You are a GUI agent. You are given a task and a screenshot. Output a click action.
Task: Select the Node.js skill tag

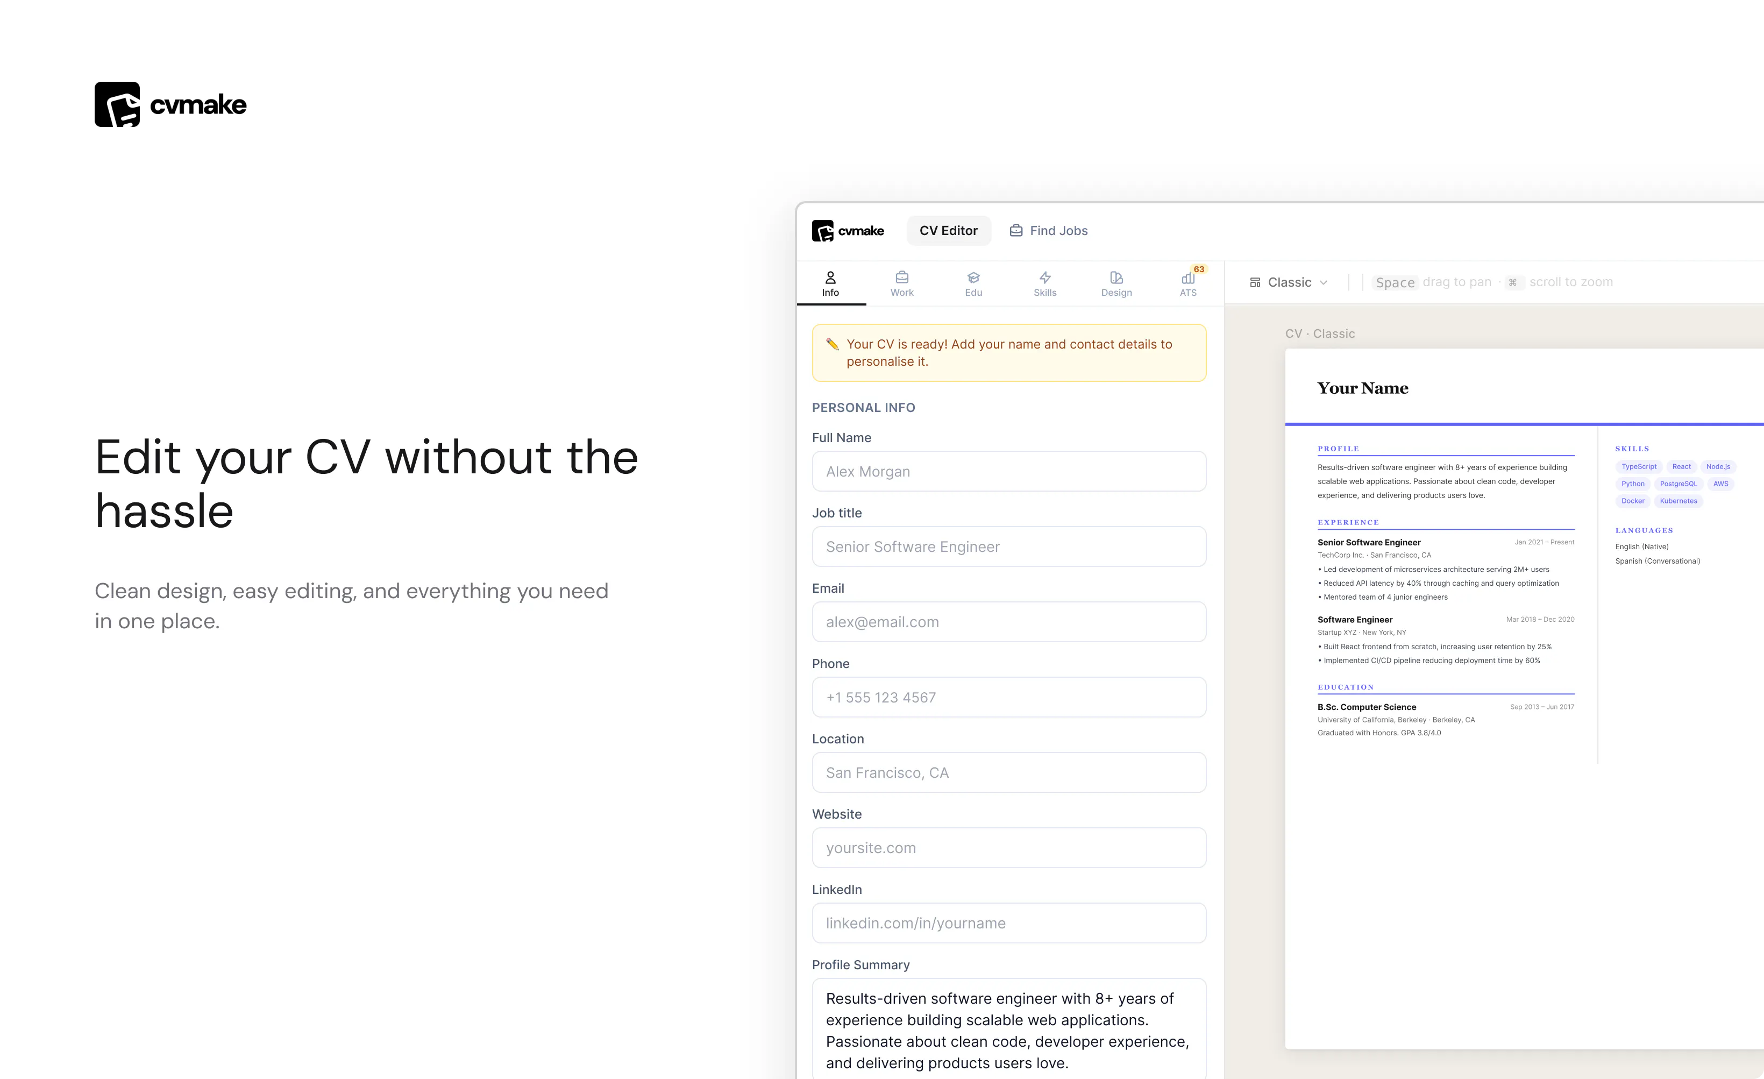[x=1717, y=467]
